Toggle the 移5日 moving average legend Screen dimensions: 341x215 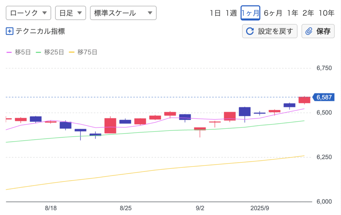coord(19,52)
